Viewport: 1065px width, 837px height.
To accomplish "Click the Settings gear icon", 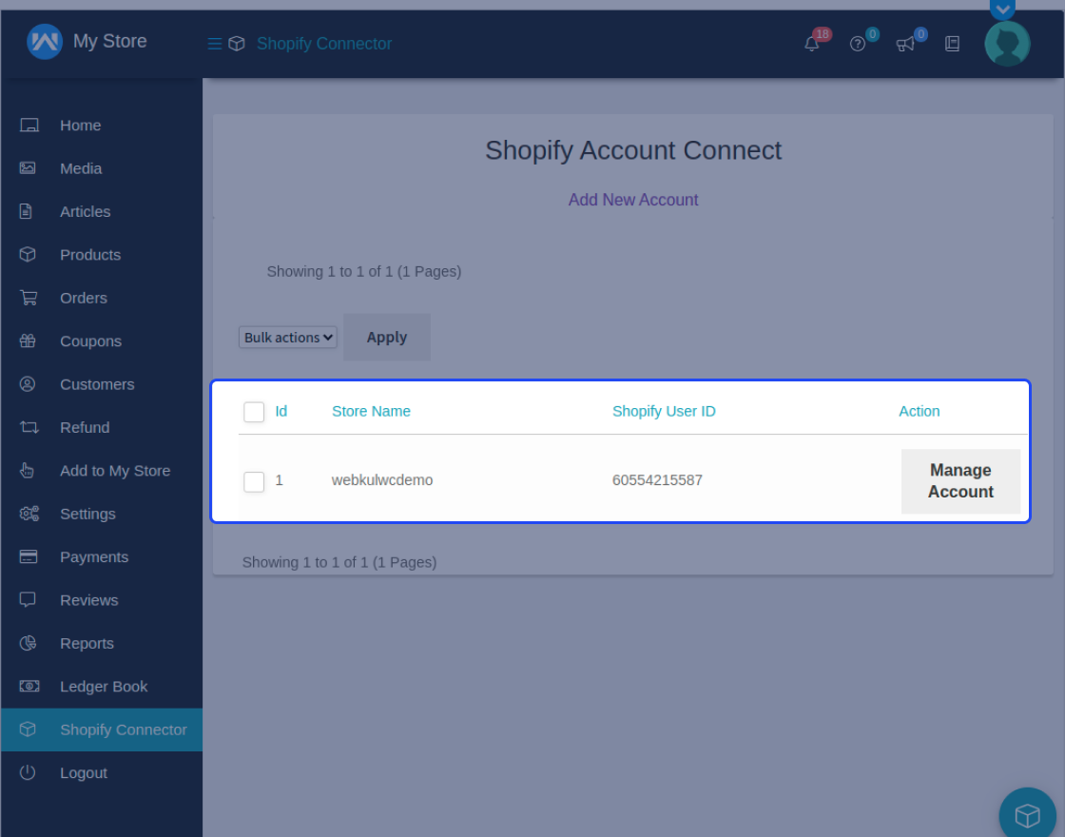I will coord(29,514).
